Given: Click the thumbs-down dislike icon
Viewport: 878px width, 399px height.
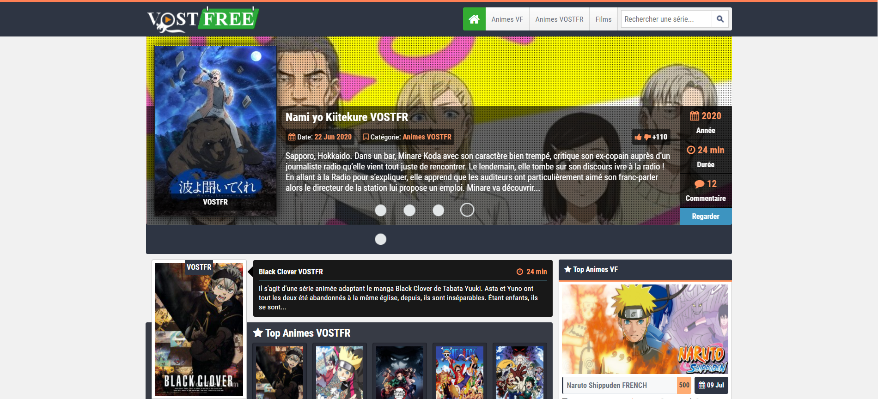Looking at the screenshot, I should 647,137.
